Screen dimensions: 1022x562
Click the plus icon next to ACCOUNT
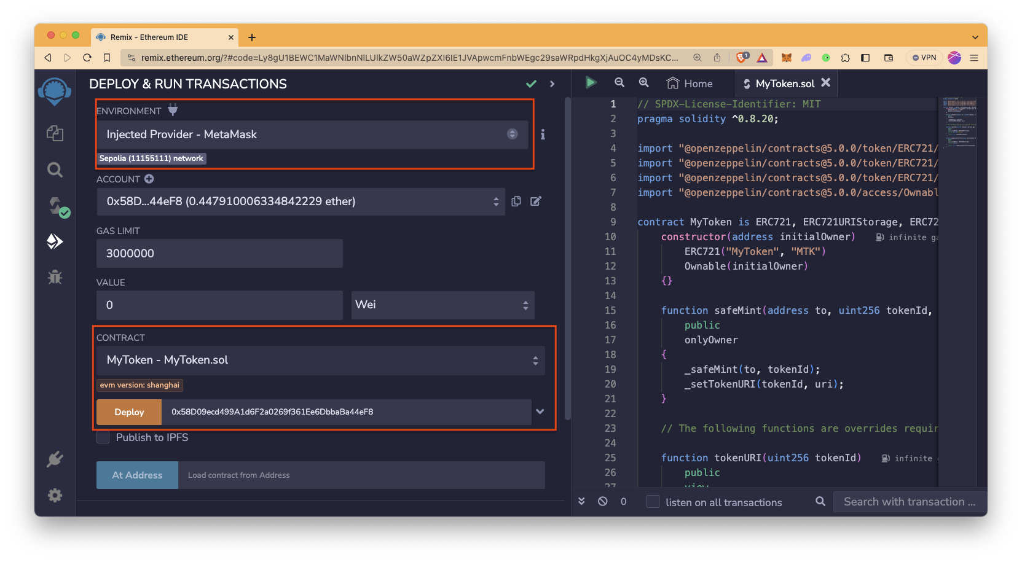[x=149, y=179]
